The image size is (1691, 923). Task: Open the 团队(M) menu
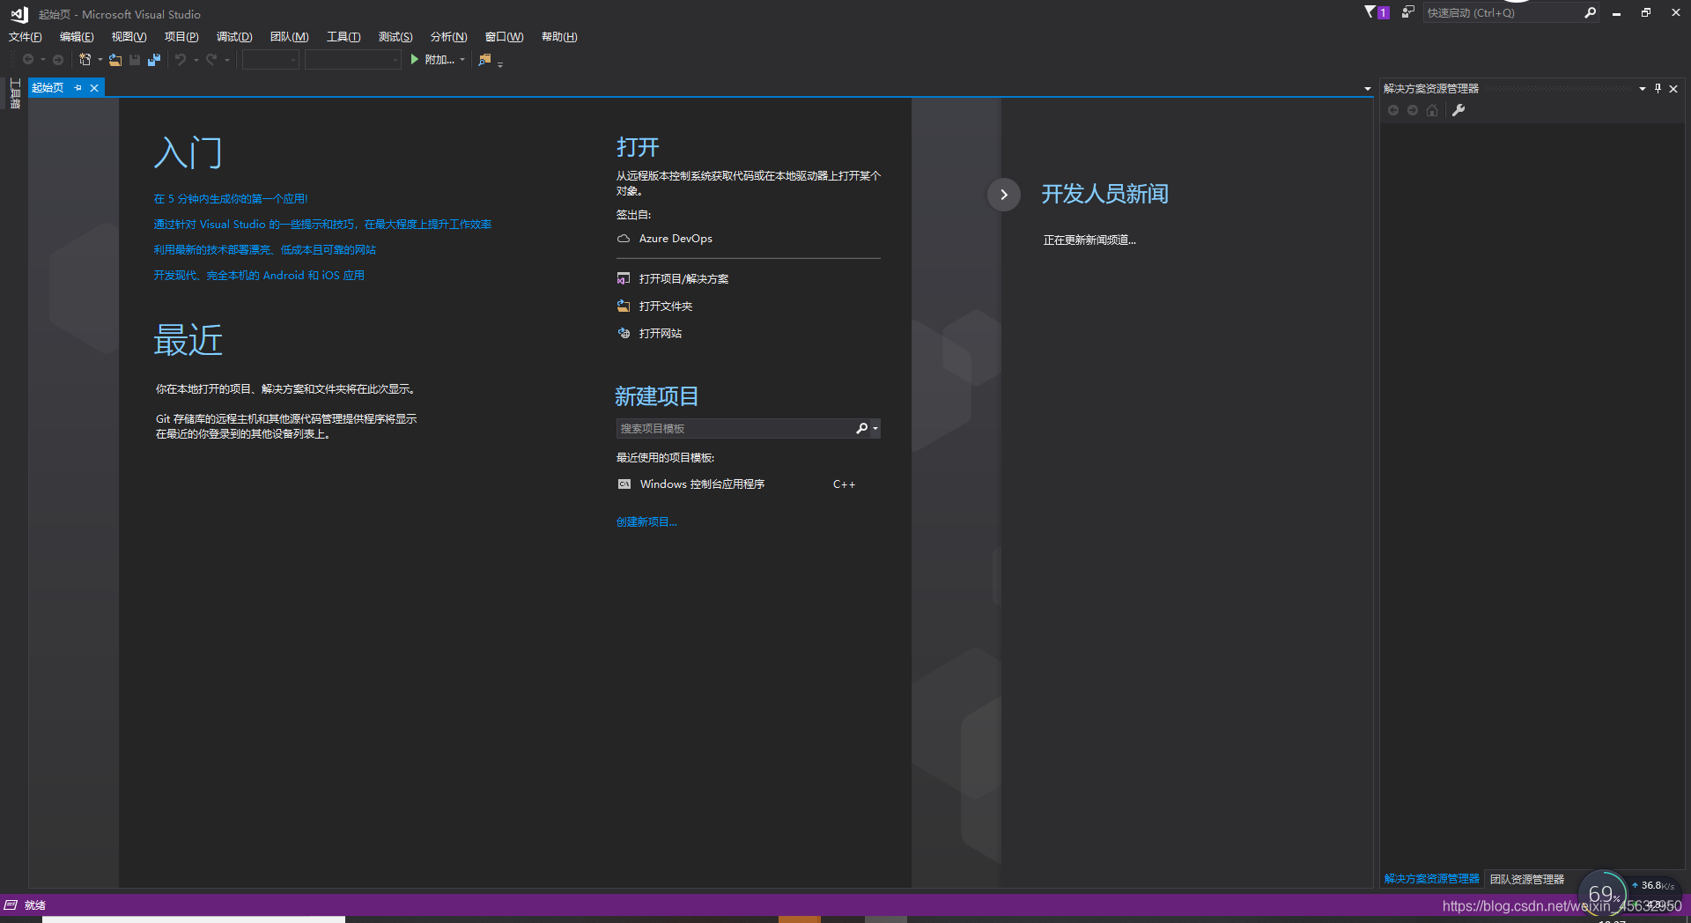[289, 37]
